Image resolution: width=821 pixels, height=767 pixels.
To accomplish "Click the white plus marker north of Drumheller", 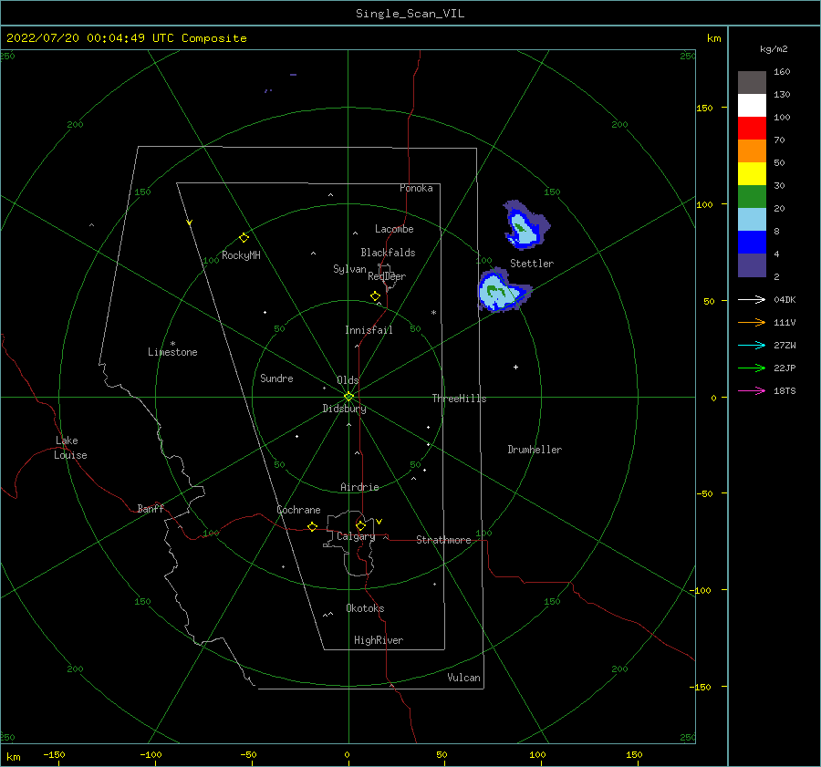I will coord(515,367).
